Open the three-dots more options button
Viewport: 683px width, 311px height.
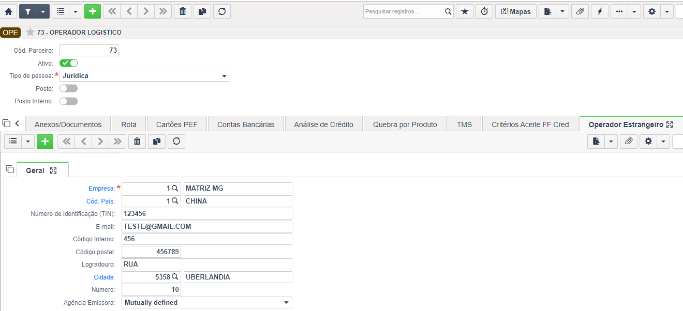619,11
